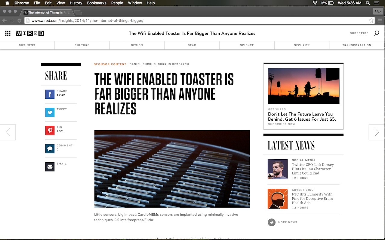Open the Chrome hamburger menu
Image resolution: width=385 pixels, height=240 pixels.
(x=380, y=21)
